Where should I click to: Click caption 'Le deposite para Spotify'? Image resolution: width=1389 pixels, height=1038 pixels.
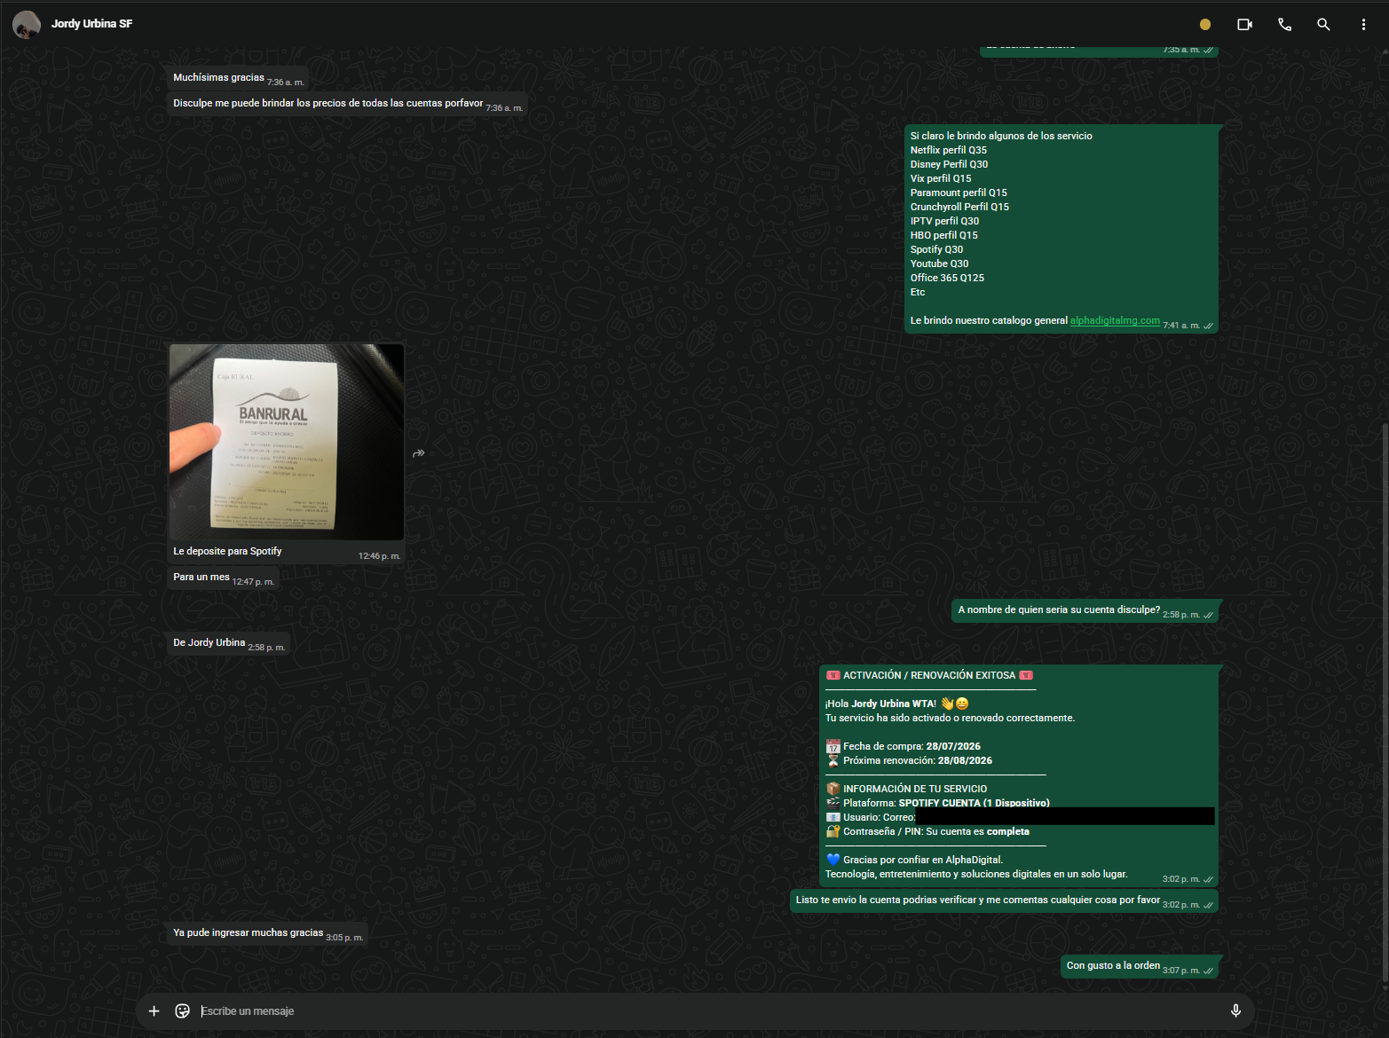(227, 551)
